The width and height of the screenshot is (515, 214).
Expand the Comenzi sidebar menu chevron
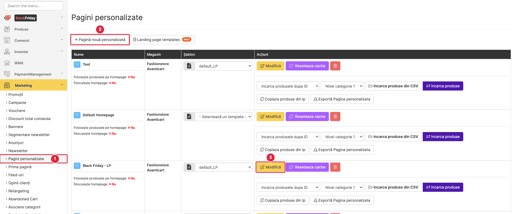pyautogui.click(x=62, y=40)
